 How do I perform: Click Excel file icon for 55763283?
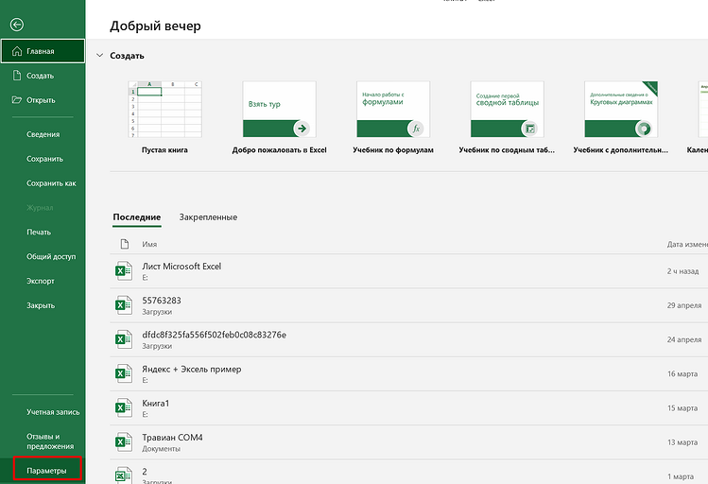coord(122,305)
